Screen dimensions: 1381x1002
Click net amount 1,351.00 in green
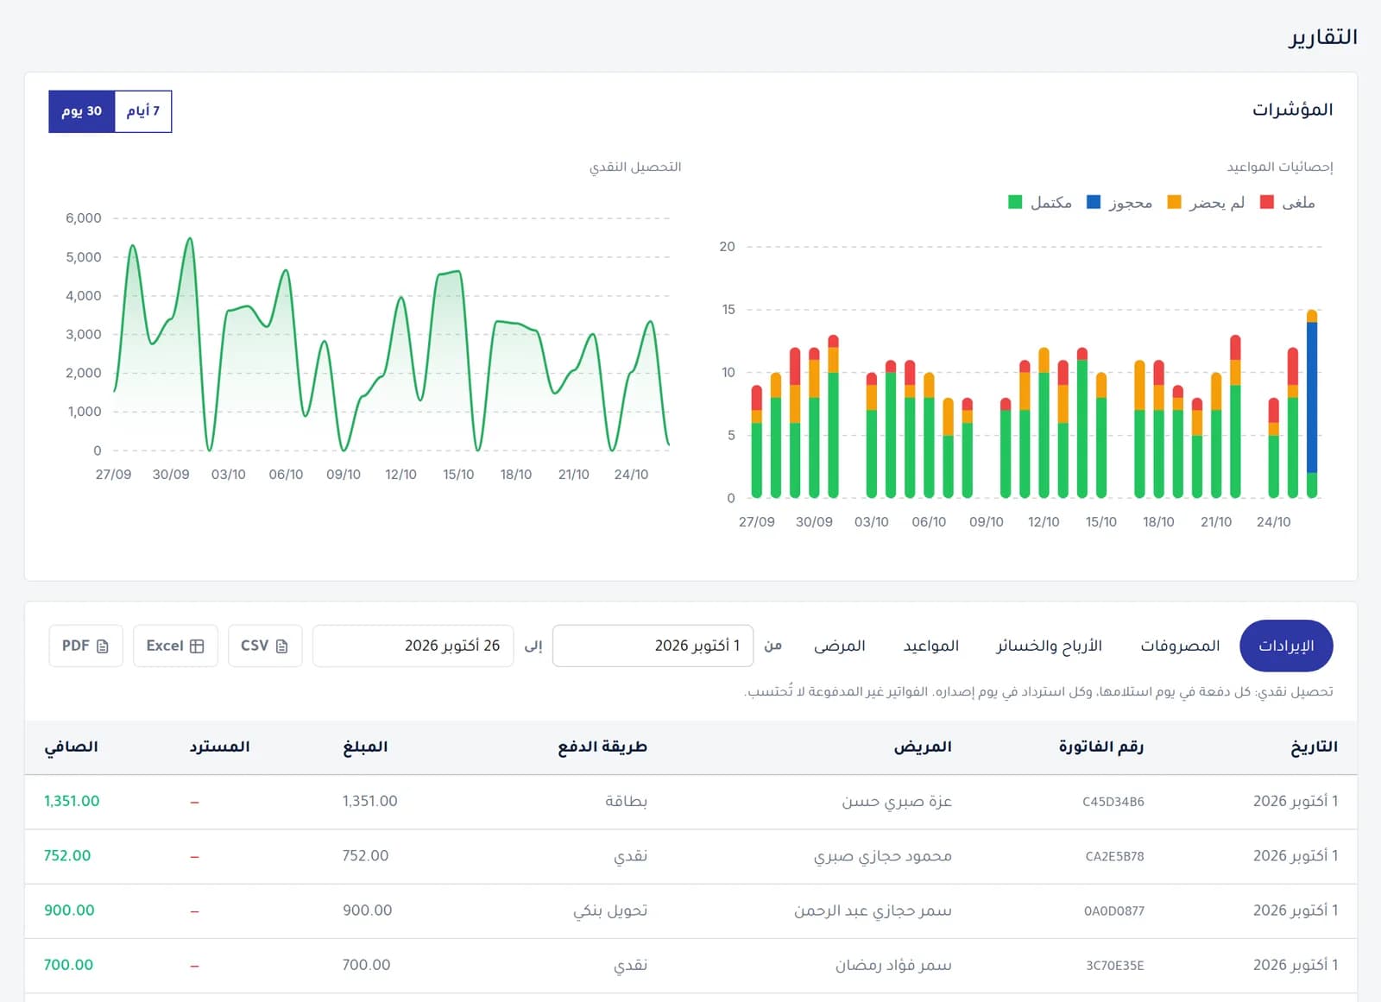[72, 801]
